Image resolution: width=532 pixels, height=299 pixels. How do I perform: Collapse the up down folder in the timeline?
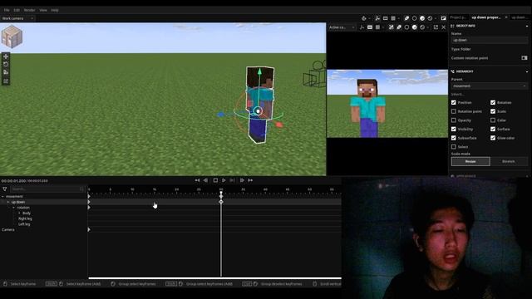(8, 202)
